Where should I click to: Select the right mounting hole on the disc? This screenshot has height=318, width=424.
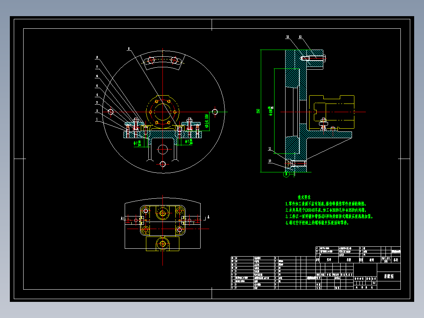tap(215, 111)
